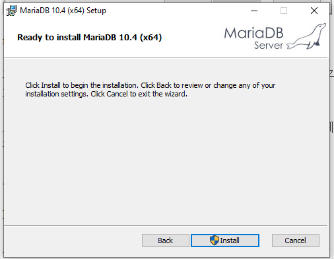
Task: Cancel the MariaDB setup wizard
Action: click(x=296, y=240)
